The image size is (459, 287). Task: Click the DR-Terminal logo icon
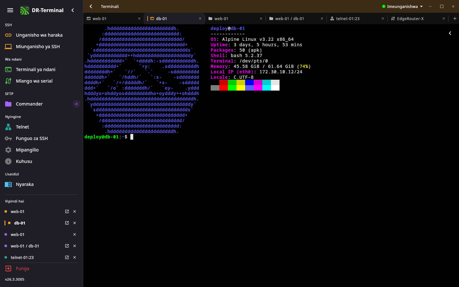pyautogui.click(x=25, y=11)
